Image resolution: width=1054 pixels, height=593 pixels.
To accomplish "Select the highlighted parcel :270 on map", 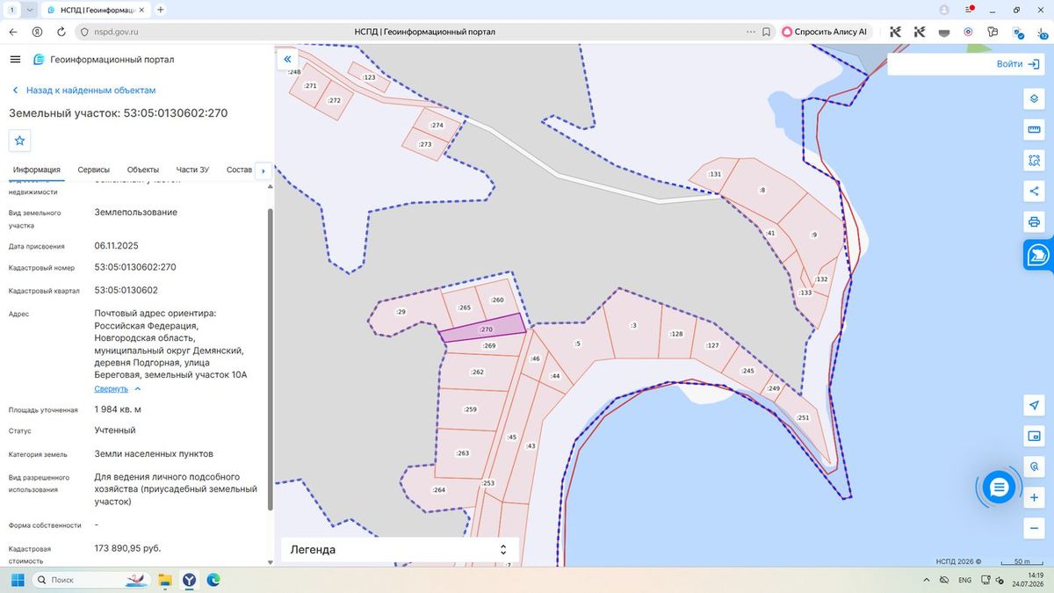I will point(483,330).
